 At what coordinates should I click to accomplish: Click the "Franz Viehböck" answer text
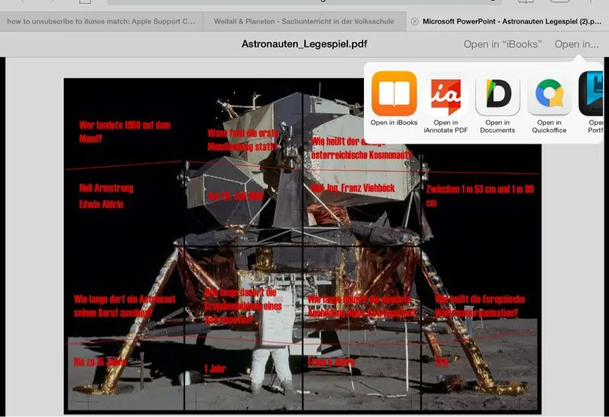353,188
